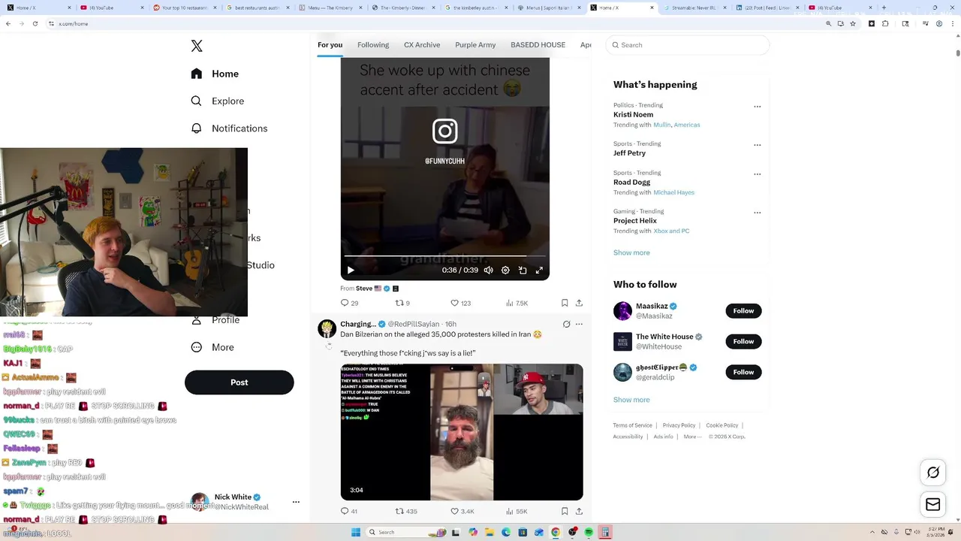Screen dimensions: 961x541
Task: Follow the ghostClipper account
Action: [743, 372]
